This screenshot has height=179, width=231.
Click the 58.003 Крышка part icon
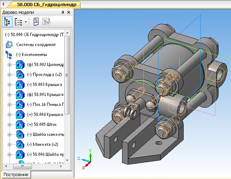[20, 85]
